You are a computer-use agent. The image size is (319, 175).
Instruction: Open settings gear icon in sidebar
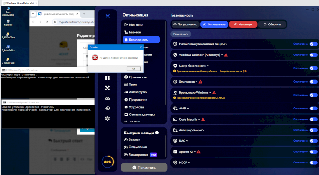coord(107,118)
